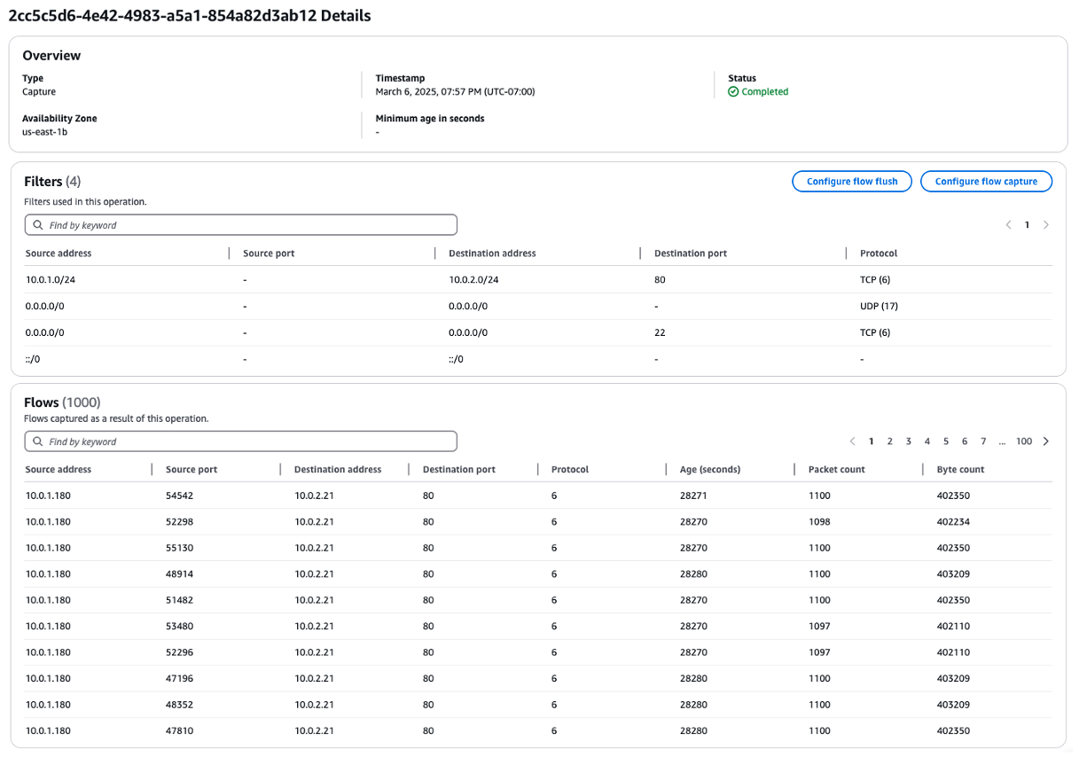Click the Configure flow flush button
The image size is (1079, 757).
point(851,182)
